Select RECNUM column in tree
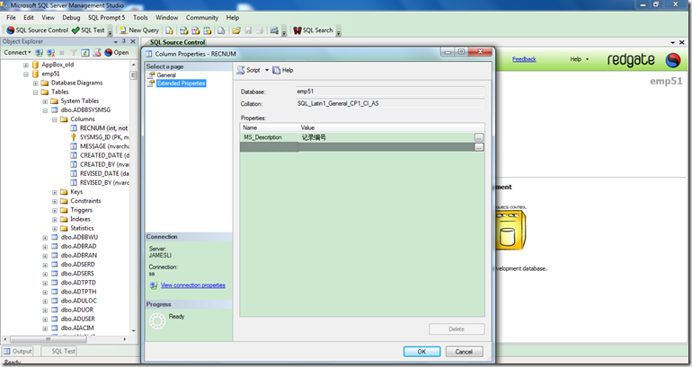 (103, 128)
